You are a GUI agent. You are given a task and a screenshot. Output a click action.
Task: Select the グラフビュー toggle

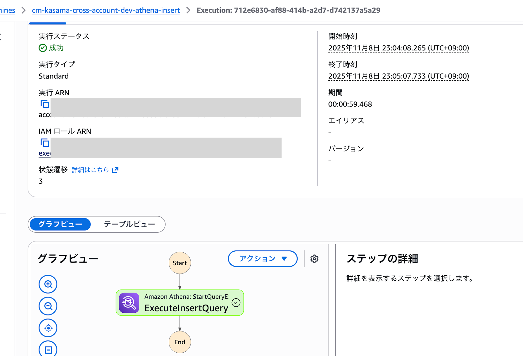pyautogui.click(x=60, y=224)
